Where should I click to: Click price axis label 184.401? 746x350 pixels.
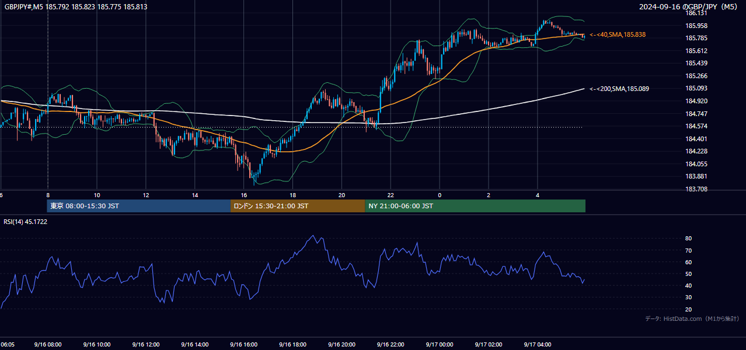696,139
